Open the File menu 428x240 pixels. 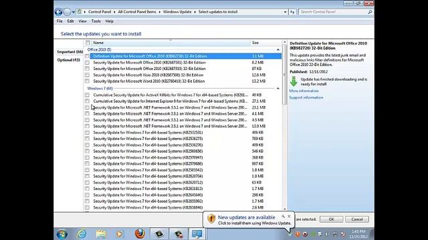60,21
